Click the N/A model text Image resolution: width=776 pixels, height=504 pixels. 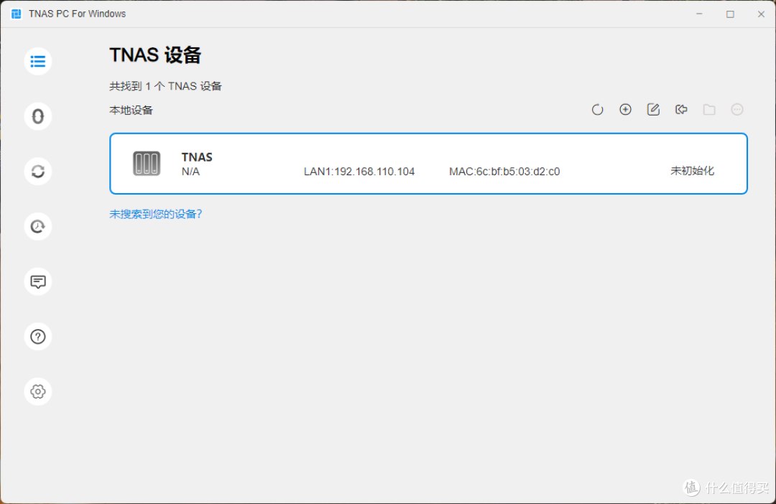(190, 172)
